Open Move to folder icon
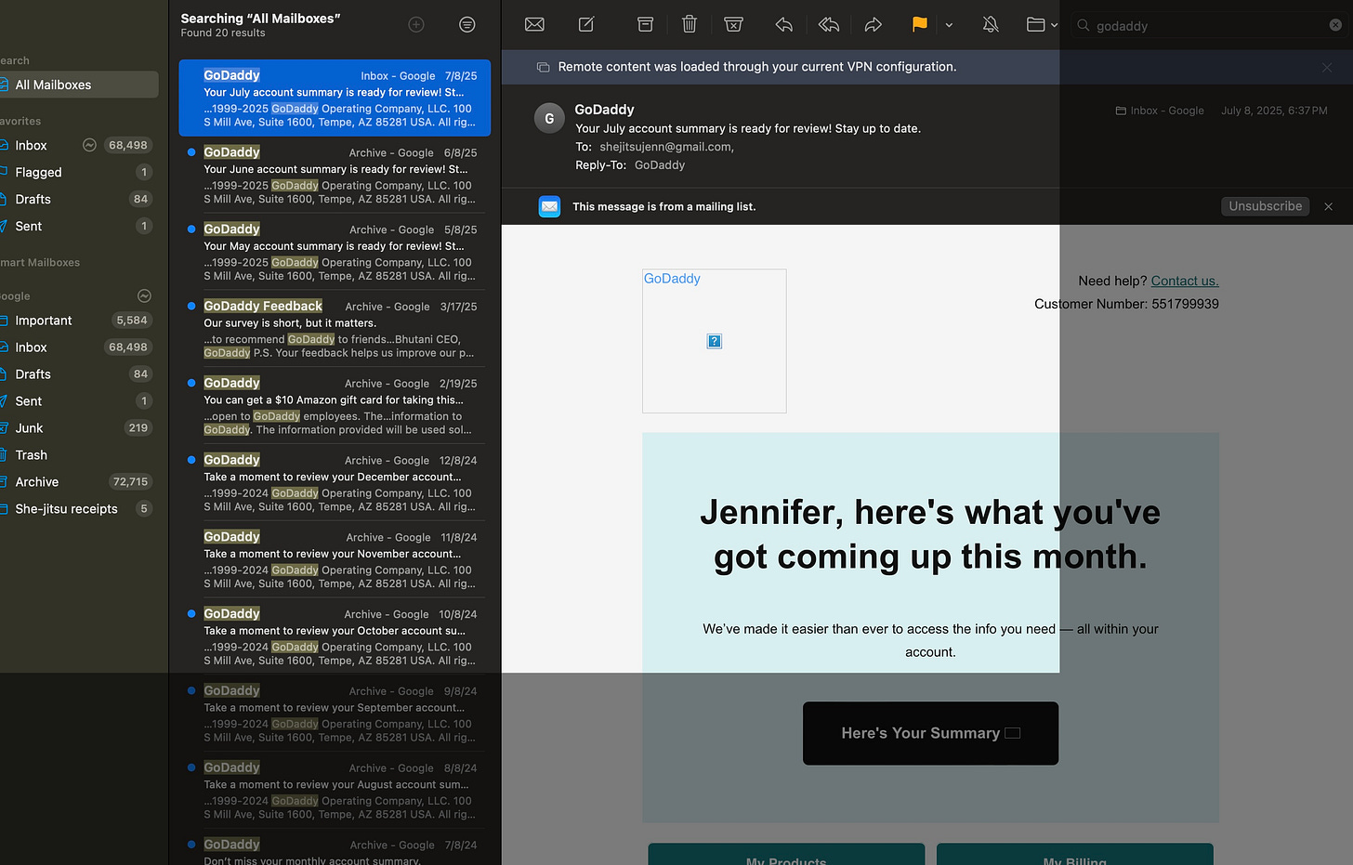The image size is (1353, 865). click(x=1035, y=25)
